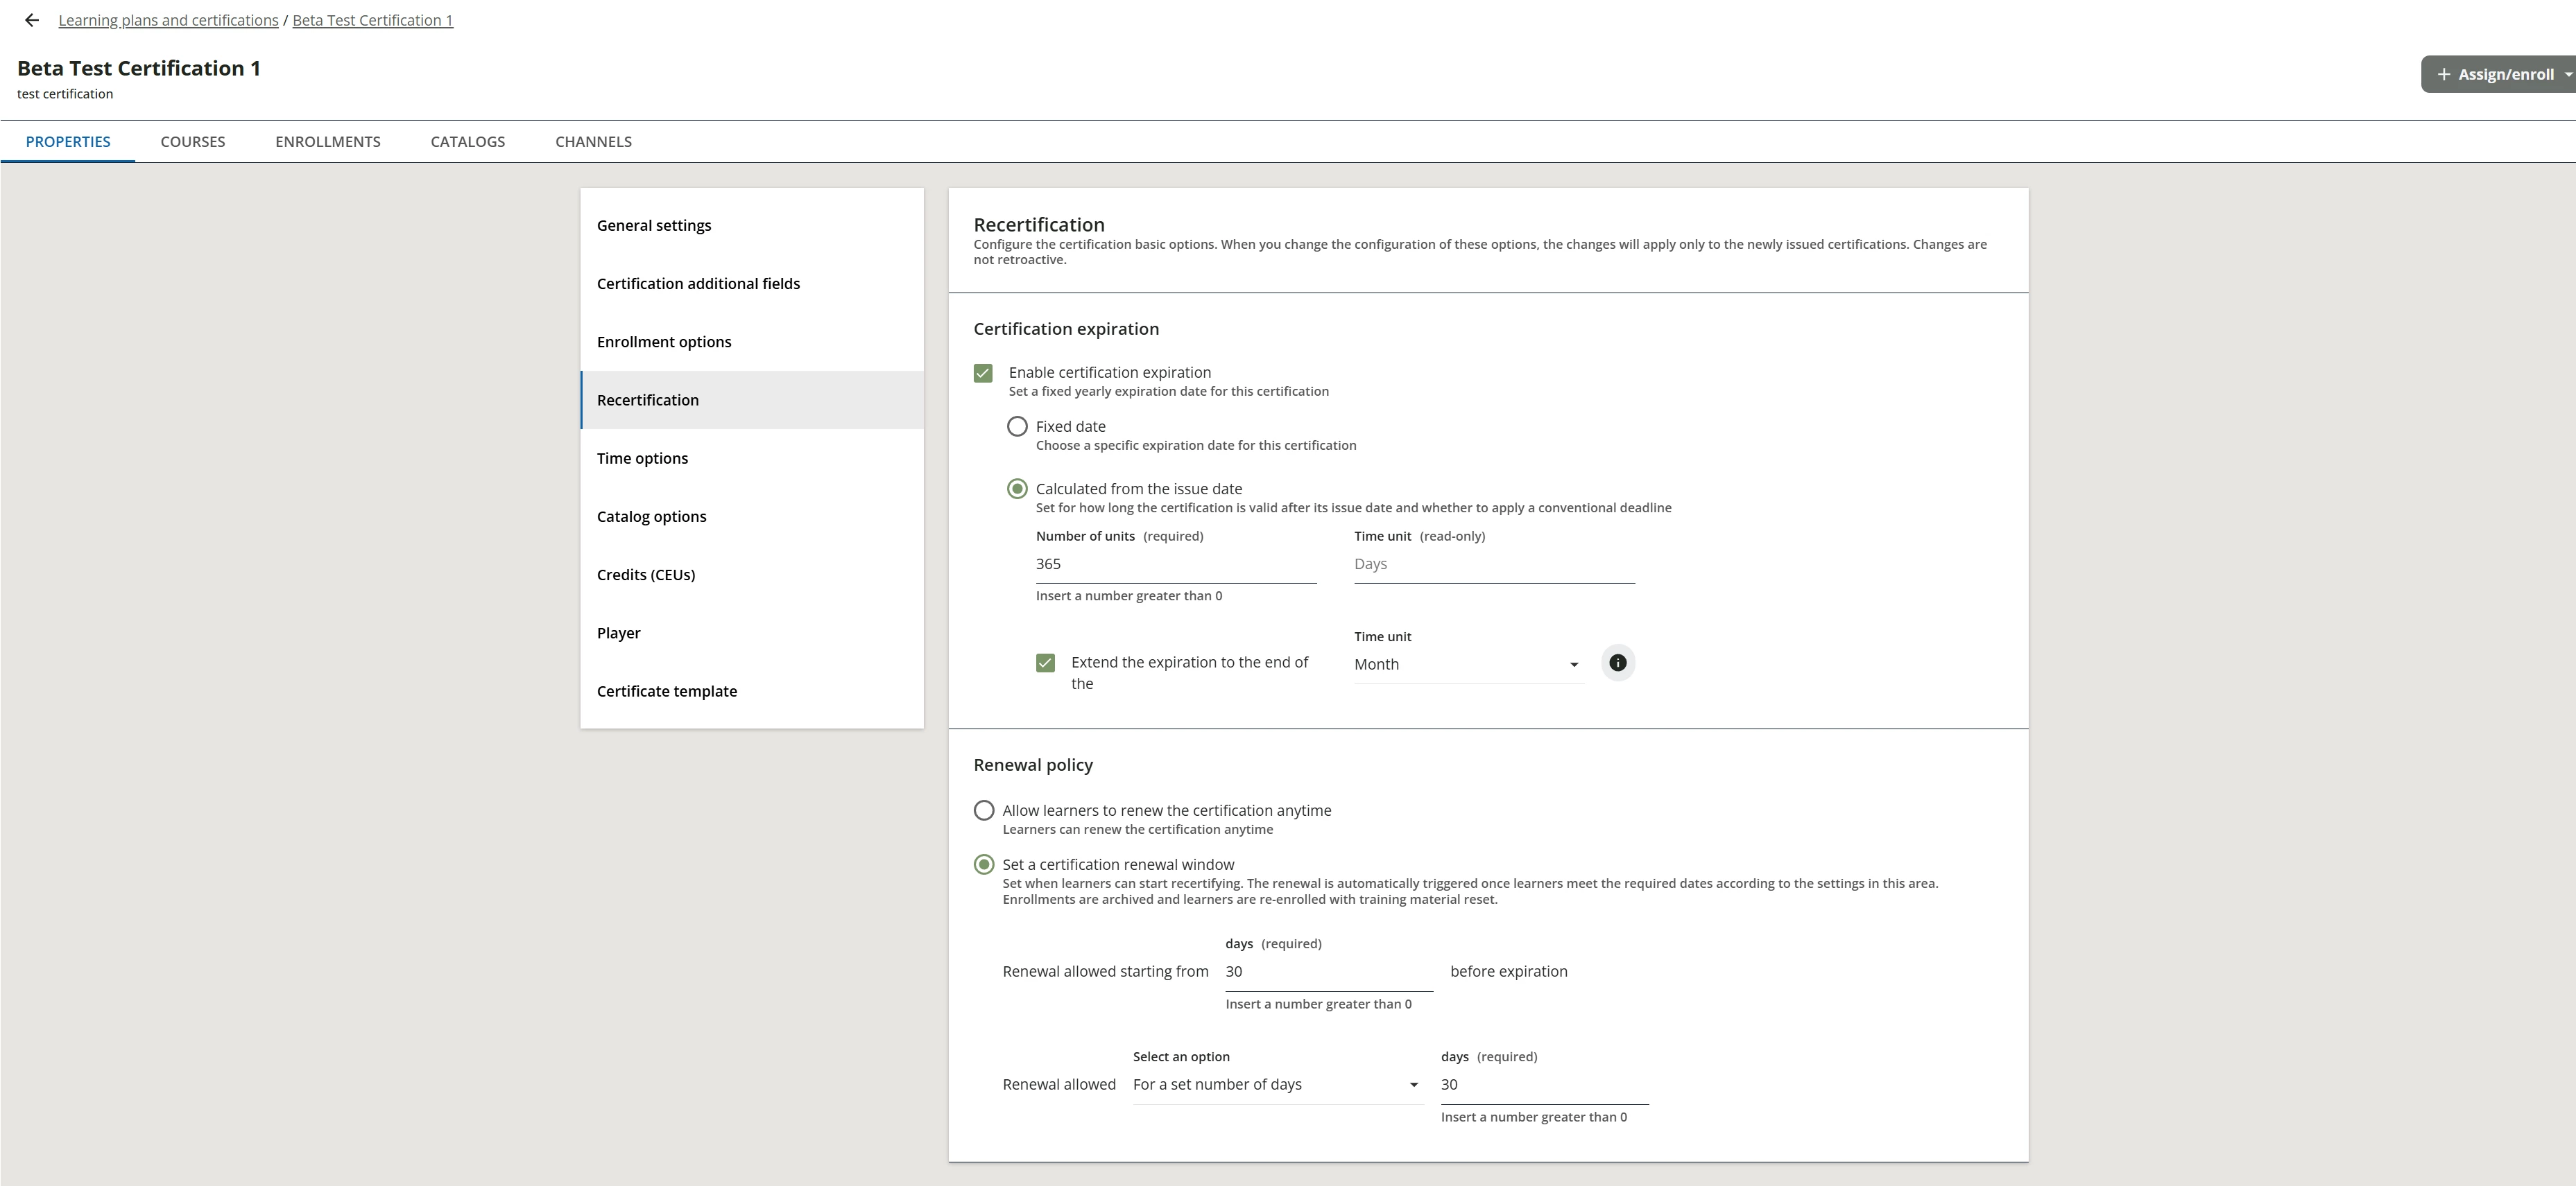Click the Renewal allowed days field
Image resolution: width=2576 pixels, height=1186 pixels.
1544,1085
